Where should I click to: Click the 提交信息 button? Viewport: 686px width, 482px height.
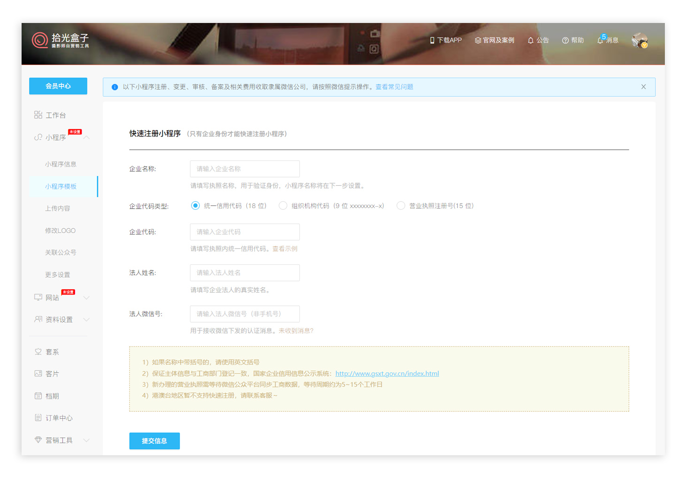point(154,441)
